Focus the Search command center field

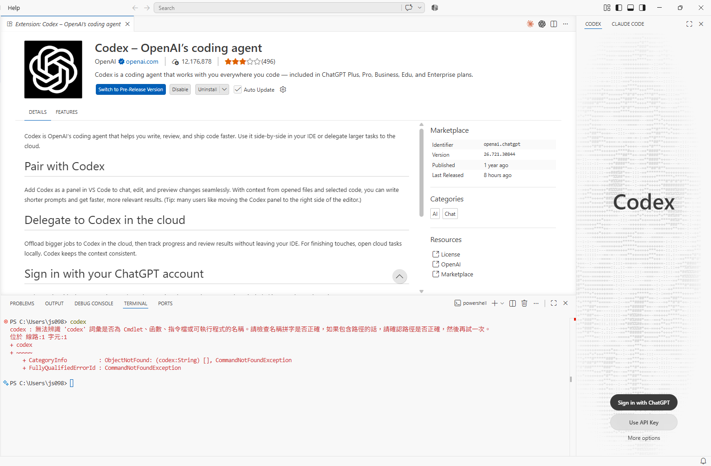[278, 8]
